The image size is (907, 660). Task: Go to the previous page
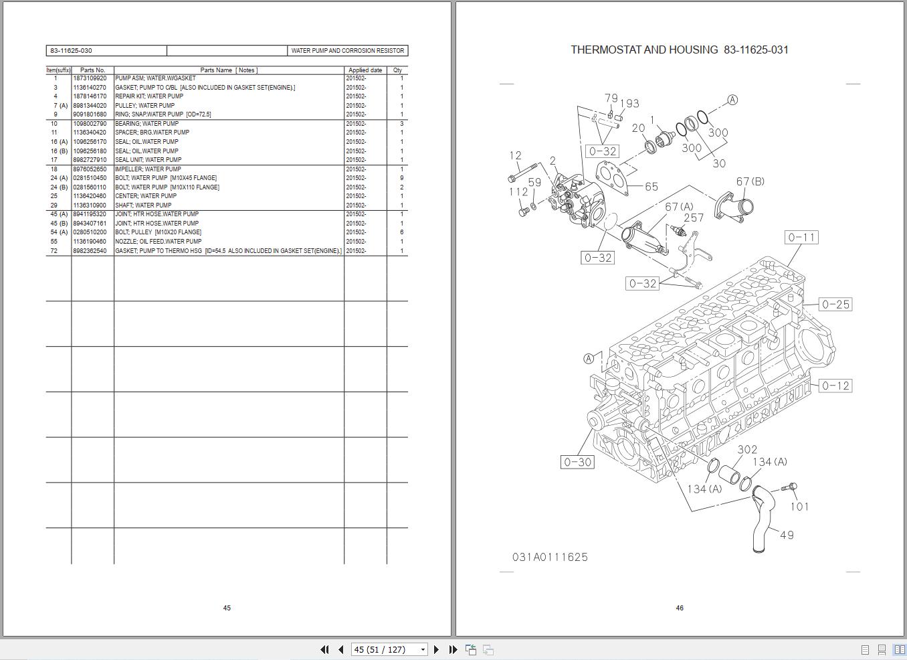(x=340, y=649)
